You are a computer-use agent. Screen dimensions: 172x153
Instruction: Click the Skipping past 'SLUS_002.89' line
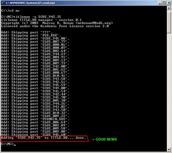[35, 125]
